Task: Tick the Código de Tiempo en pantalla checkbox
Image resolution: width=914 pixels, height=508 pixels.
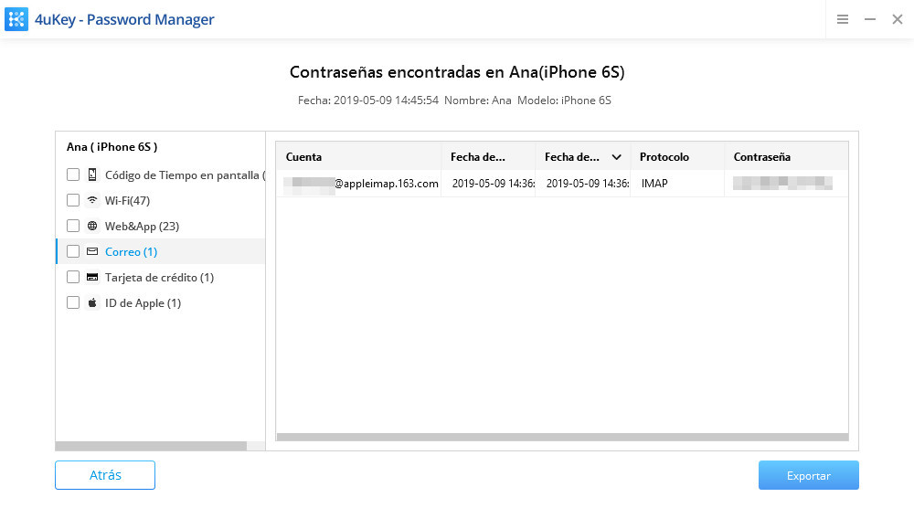Action: point(73,175)
